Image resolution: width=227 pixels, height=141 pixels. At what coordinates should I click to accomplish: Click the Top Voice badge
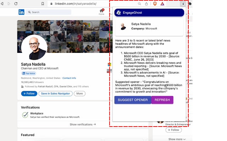[x=29, y=73]
